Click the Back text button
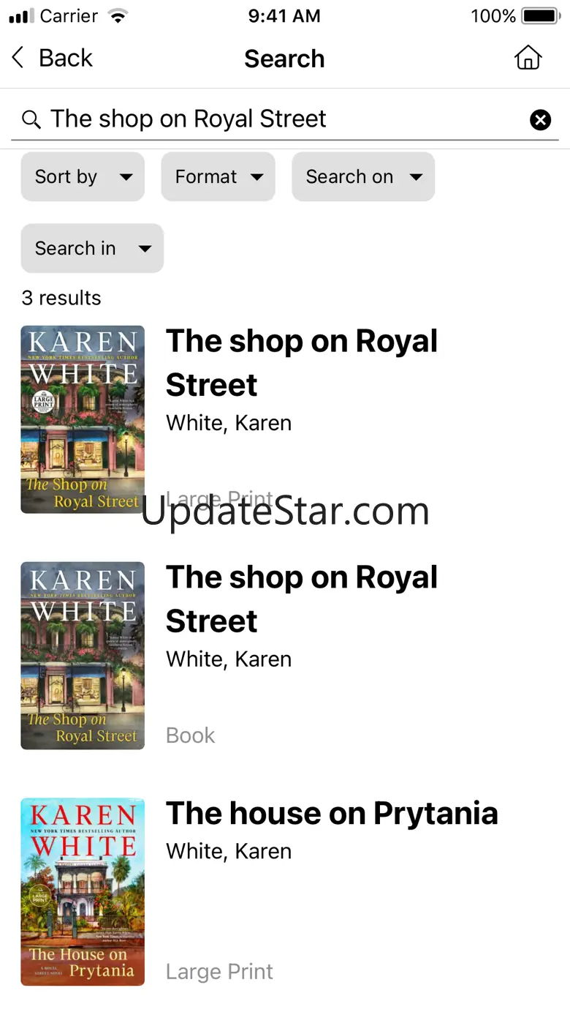This screenshot has width=570, height=1015. pos(66,58)
